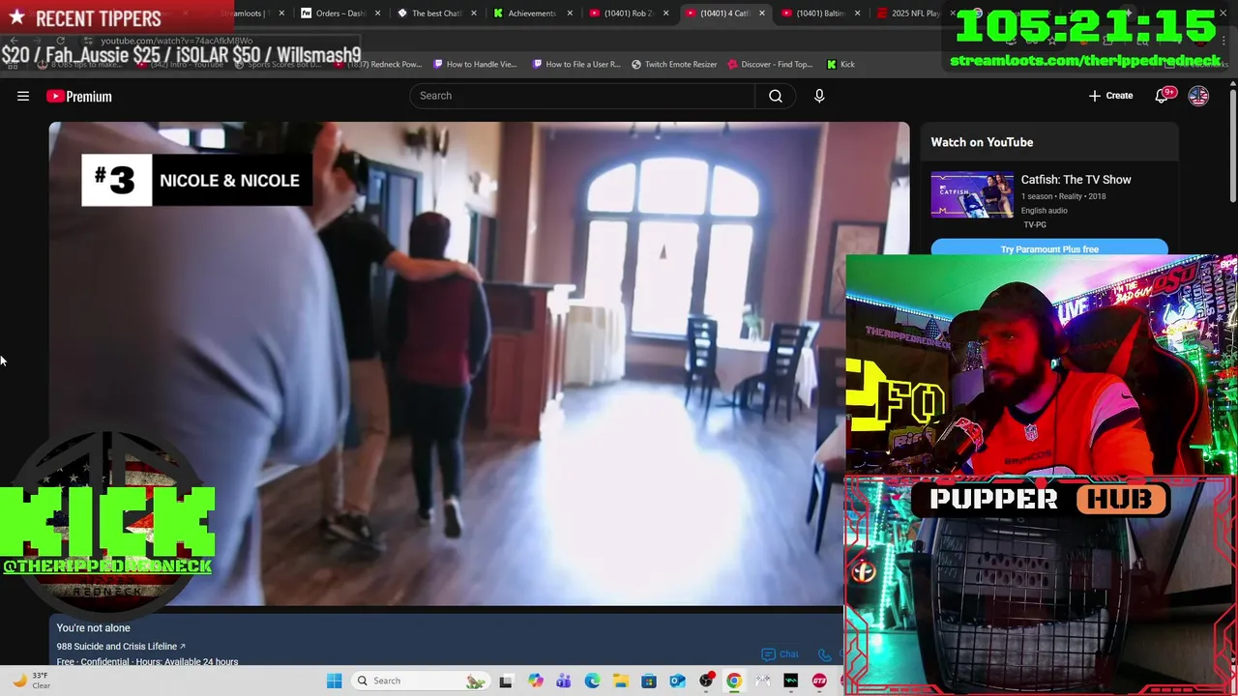
Task: Focus the YouTube search field
Action: point(582,96)
